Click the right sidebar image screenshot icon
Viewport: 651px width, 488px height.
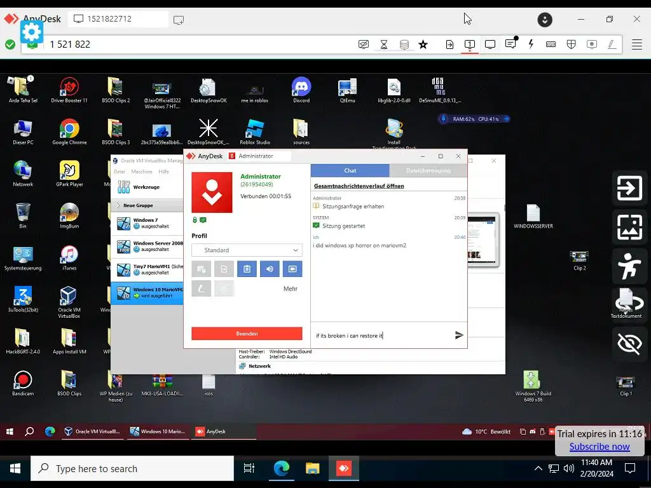(629, 227)
